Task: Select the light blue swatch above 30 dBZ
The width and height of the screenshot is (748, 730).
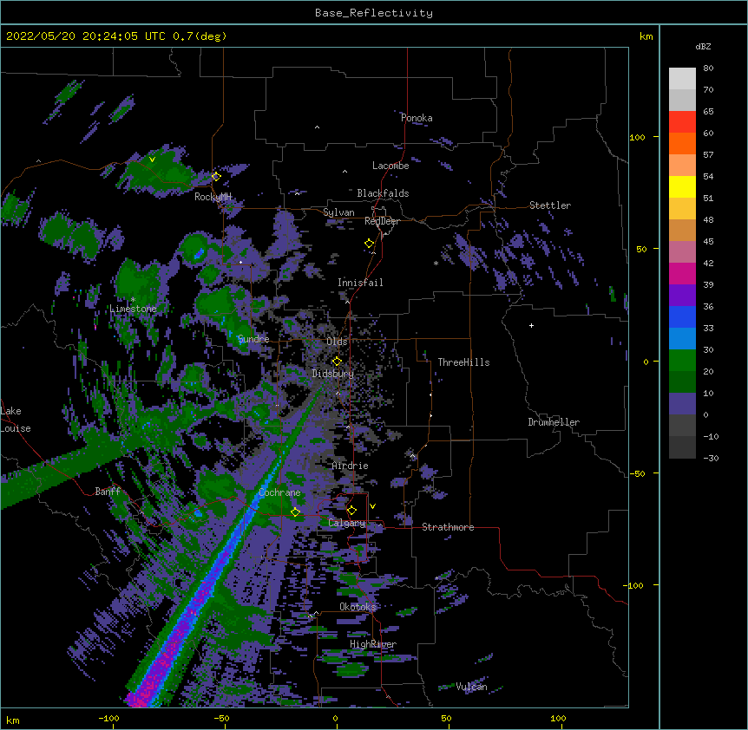Action: (x=682, y=338)
